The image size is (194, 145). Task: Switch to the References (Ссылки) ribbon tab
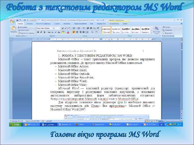(x=57, y=24)
